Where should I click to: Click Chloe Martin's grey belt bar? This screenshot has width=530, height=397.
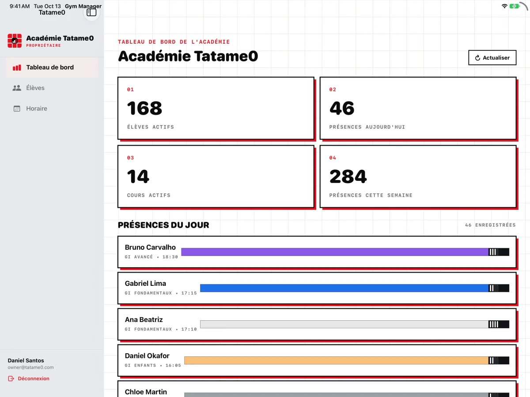[347, 394]
